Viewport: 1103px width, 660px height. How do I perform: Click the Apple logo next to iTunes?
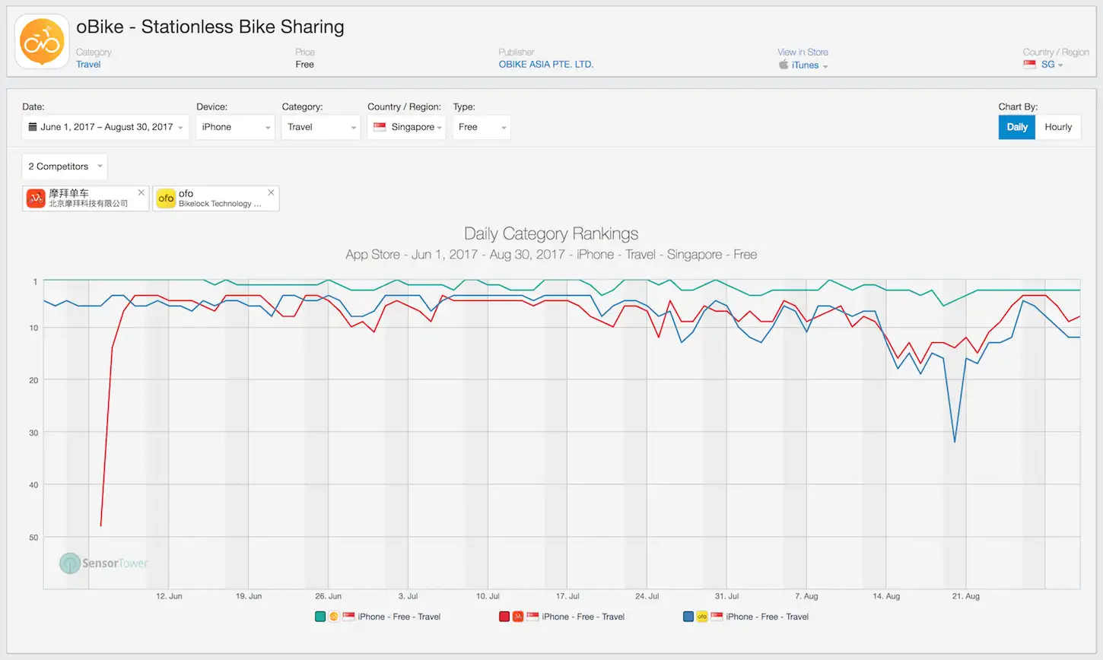(784, 65)
